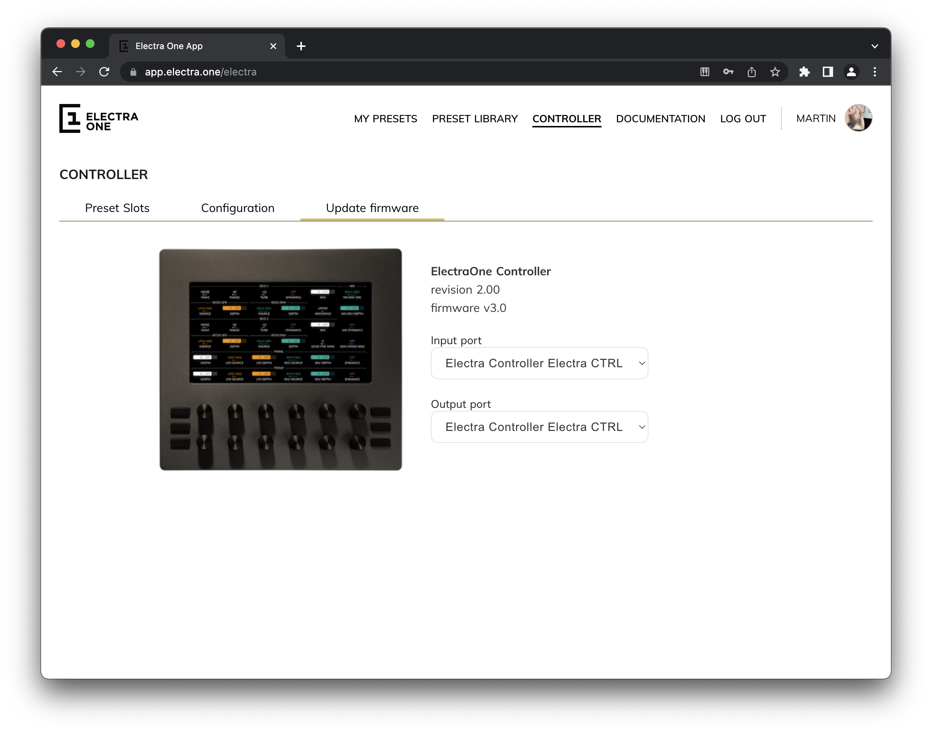This screenshot has height=733, width=932.
Task: Click the reload page icon
Action: click(104, 72)
